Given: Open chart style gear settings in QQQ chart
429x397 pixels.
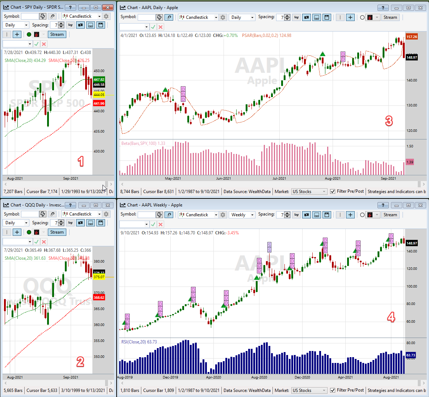Looking at the screenshot, I should 106,214.
